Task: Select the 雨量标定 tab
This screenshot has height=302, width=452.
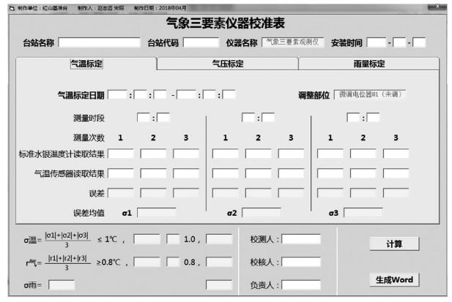Action: (x=368, y=64)
